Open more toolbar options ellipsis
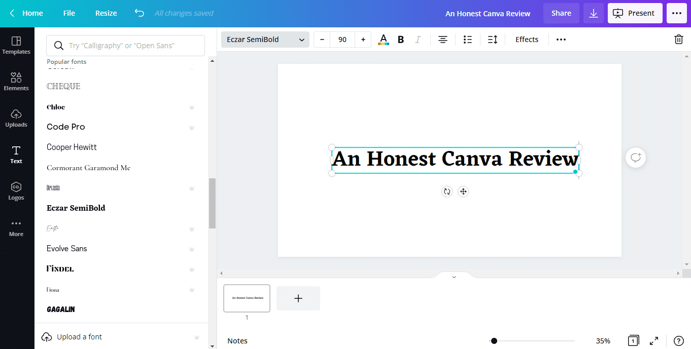Image resolution: width=691 pixels, height=349 pixels. [561, 40]
